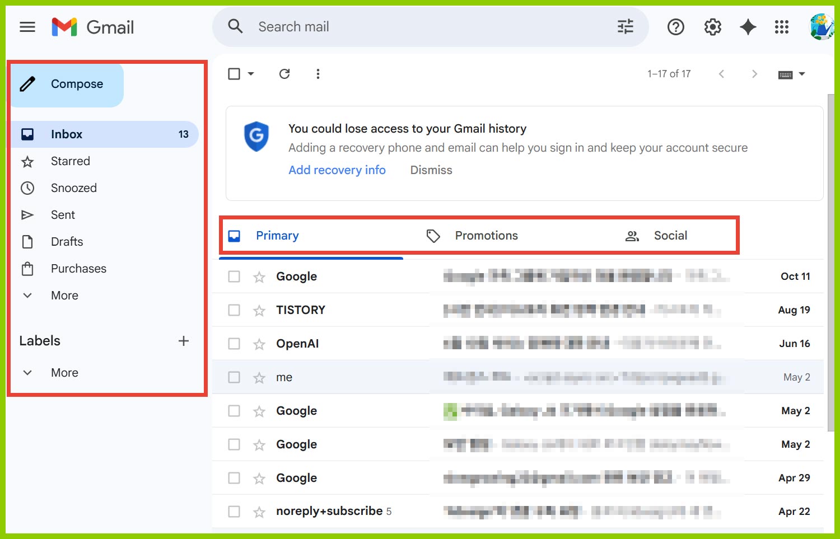The width and height of the screenshot is (840, 539).
Task: Click the 1–17 of 17 count
Action: point(669,74)
